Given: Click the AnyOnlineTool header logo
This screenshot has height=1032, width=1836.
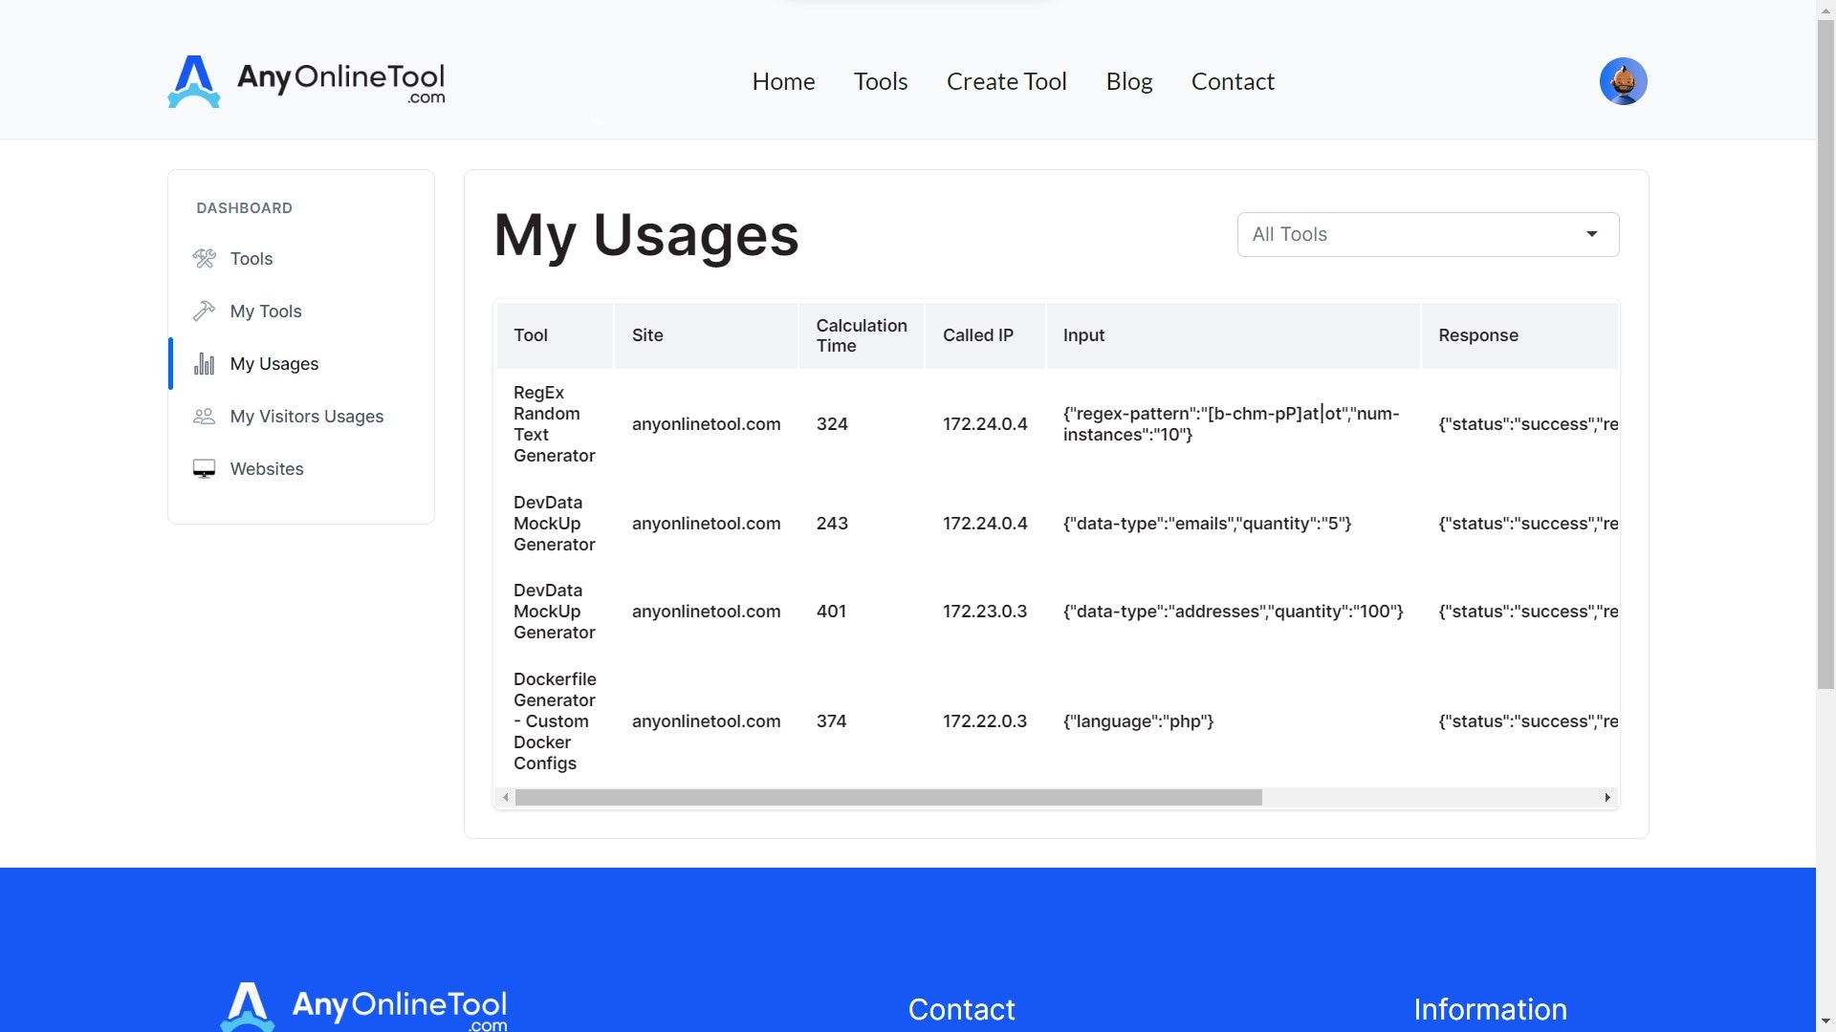Looking at the screenshot, I should pyautogui.click(x=306, y=81).
